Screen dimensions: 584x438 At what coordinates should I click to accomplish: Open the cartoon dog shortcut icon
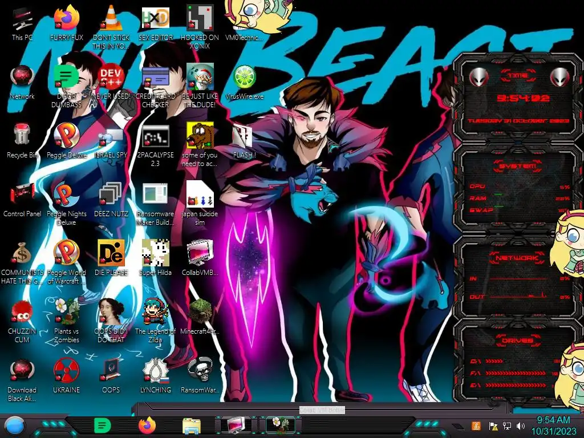200,136
